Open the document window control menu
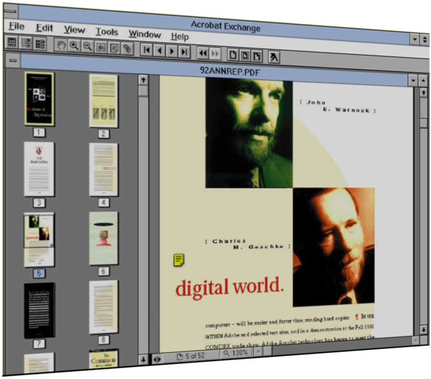Viewport: 431px width, 379px height. 12,61
